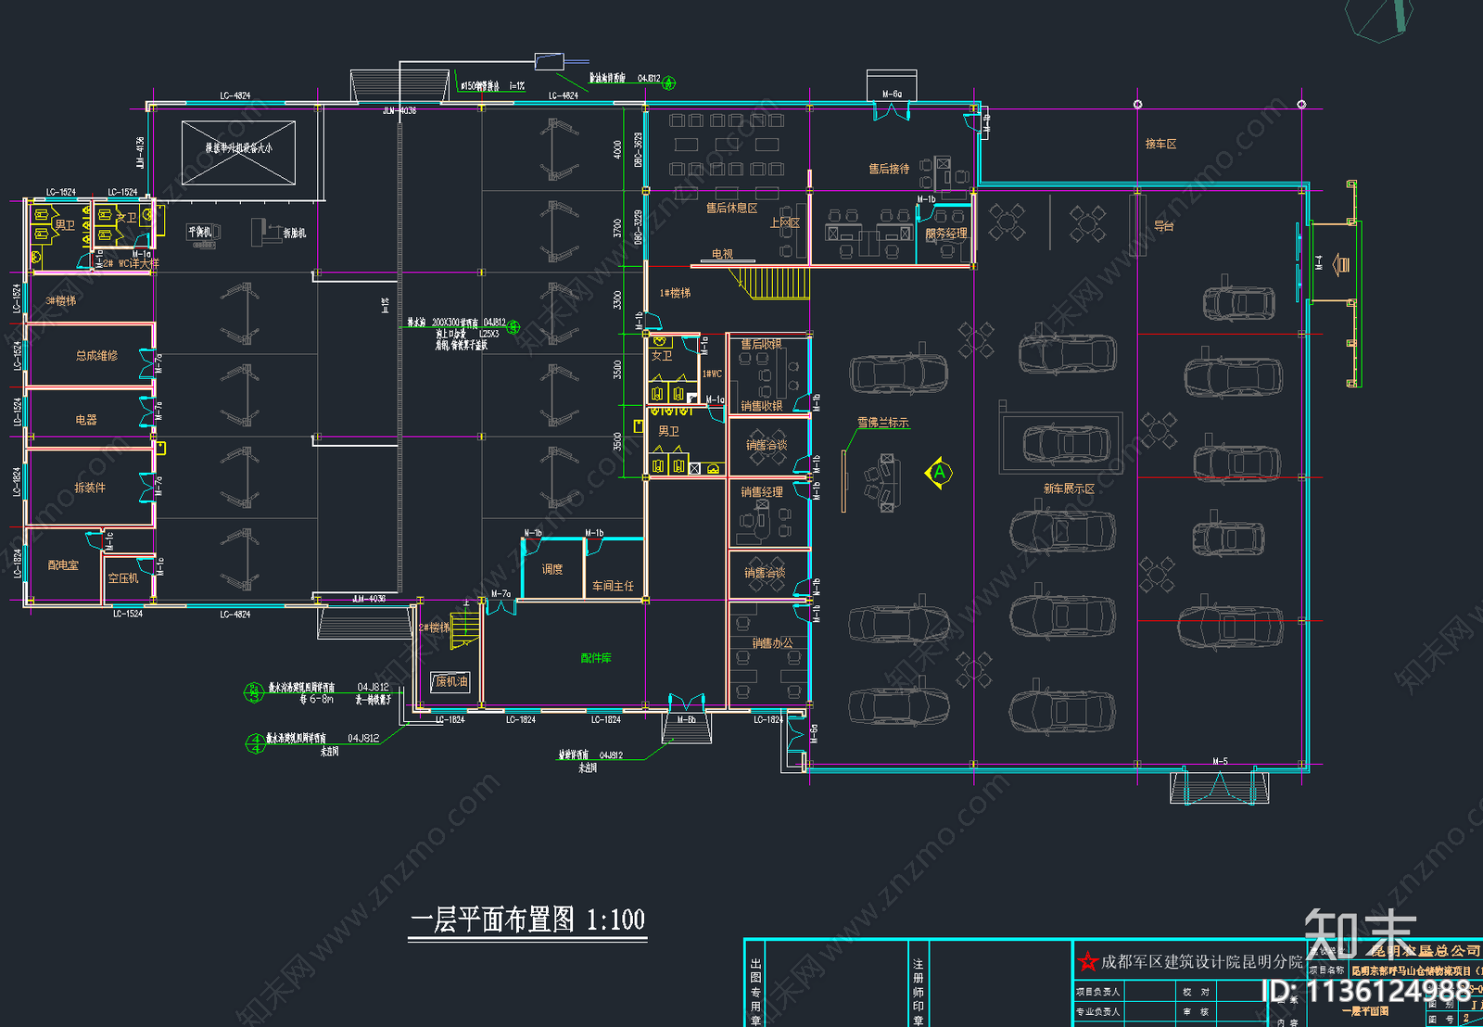Click the green 配件库 label
This screenshot has height=1027, width=1483.
pos(596,658)
